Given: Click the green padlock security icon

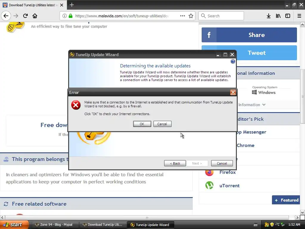Looking at the screenshot, I should 71,16.
